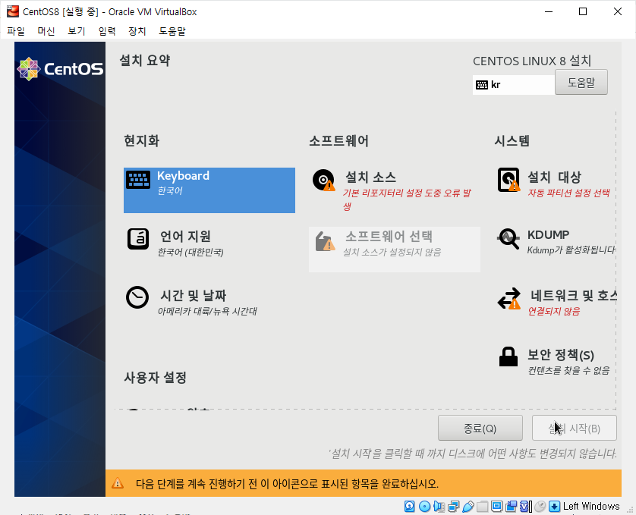Click 한국어 (대한민국) language text
Image resolution: width=636 pixels, height=515 pixels.
(190, 253)
